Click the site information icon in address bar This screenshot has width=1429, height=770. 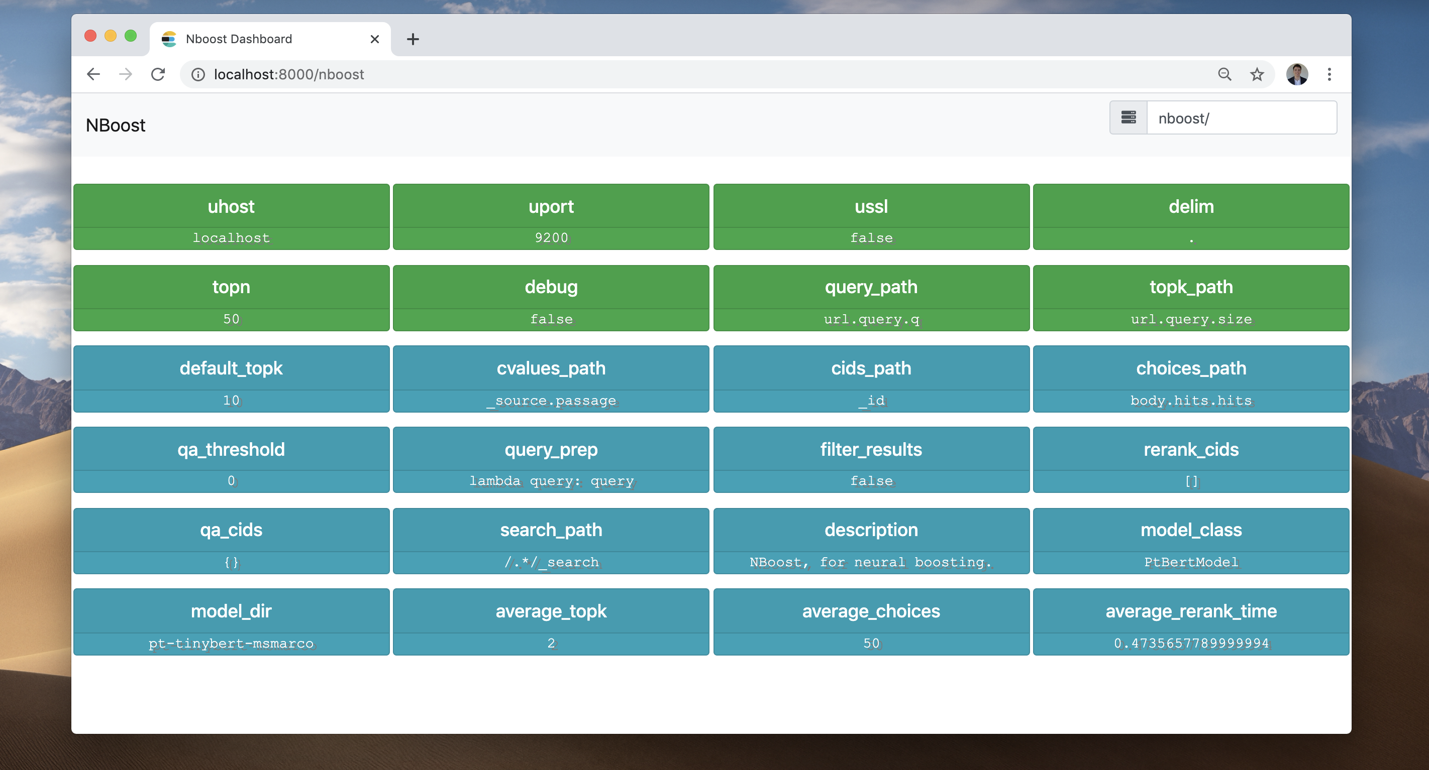tap(198, 74)
